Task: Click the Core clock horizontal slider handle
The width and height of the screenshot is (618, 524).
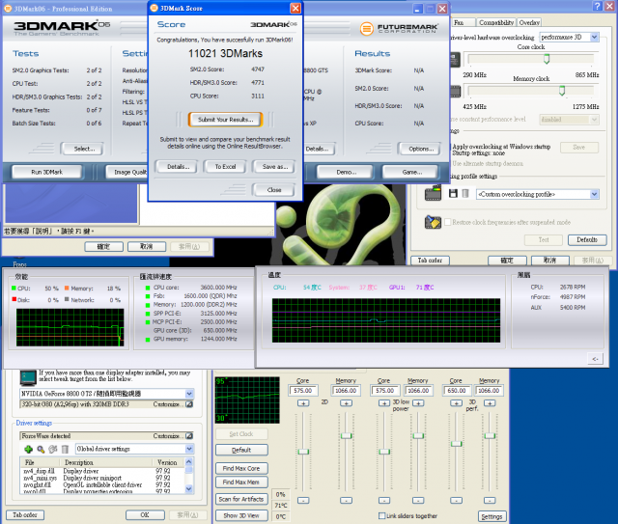Action: (547, 59)
